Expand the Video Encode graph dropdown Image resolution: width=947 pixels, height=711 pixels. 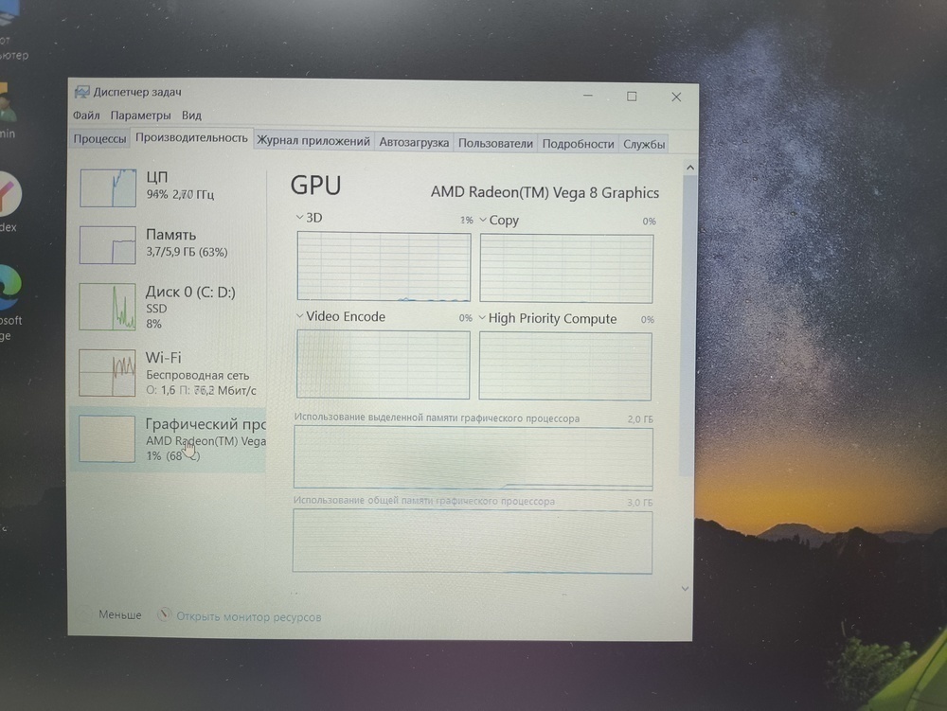coord(301,316)
